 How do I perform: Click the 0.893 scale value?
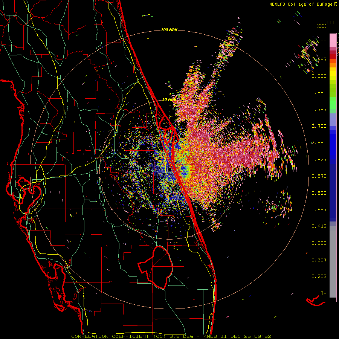319,76
